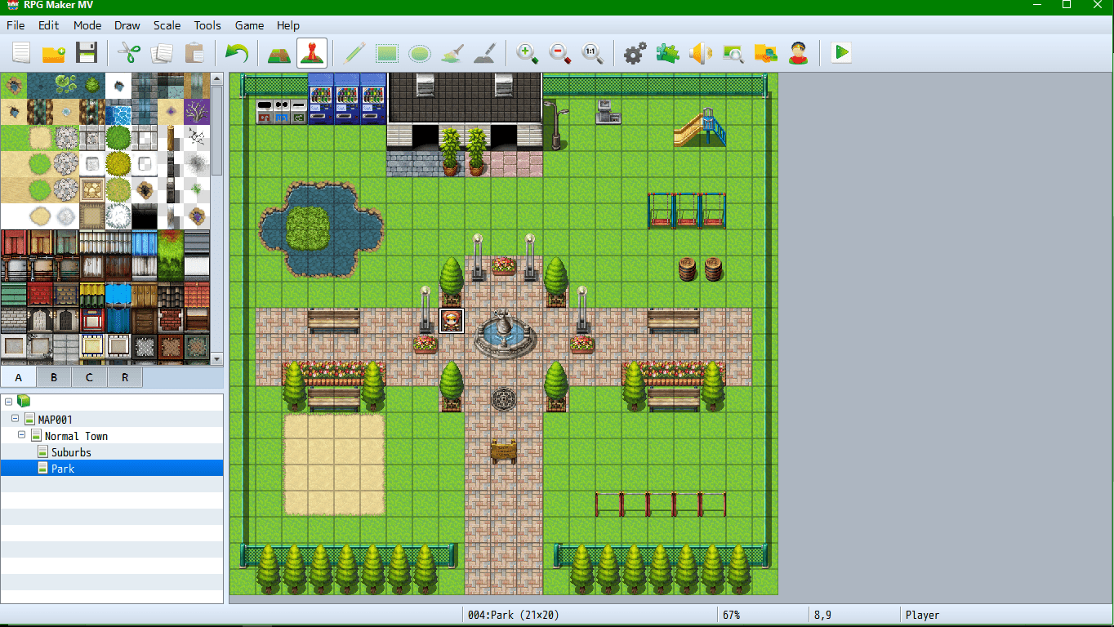Click the "Player" label in status bar
Image resolution: width=1114 pixels, height=627 pixels.
[x=922, y=615]
